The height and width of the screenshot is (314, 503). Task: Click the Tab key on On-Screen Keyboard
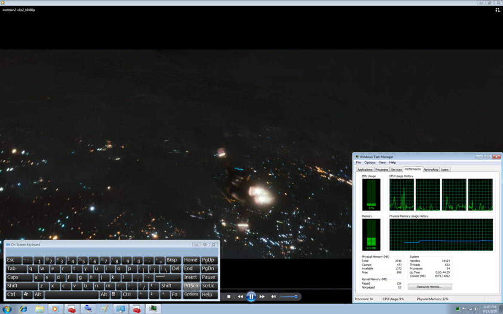click(16, 269)
